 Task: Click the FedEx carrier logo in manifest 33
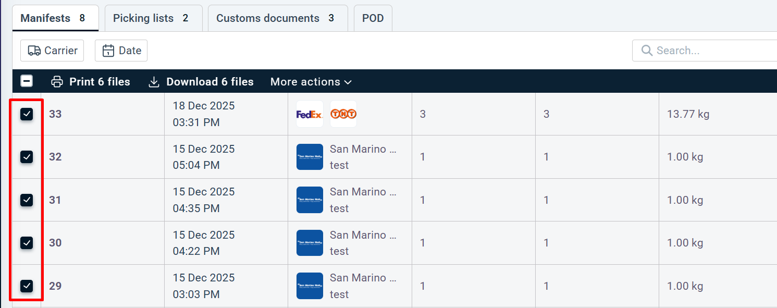coord(310,114)
